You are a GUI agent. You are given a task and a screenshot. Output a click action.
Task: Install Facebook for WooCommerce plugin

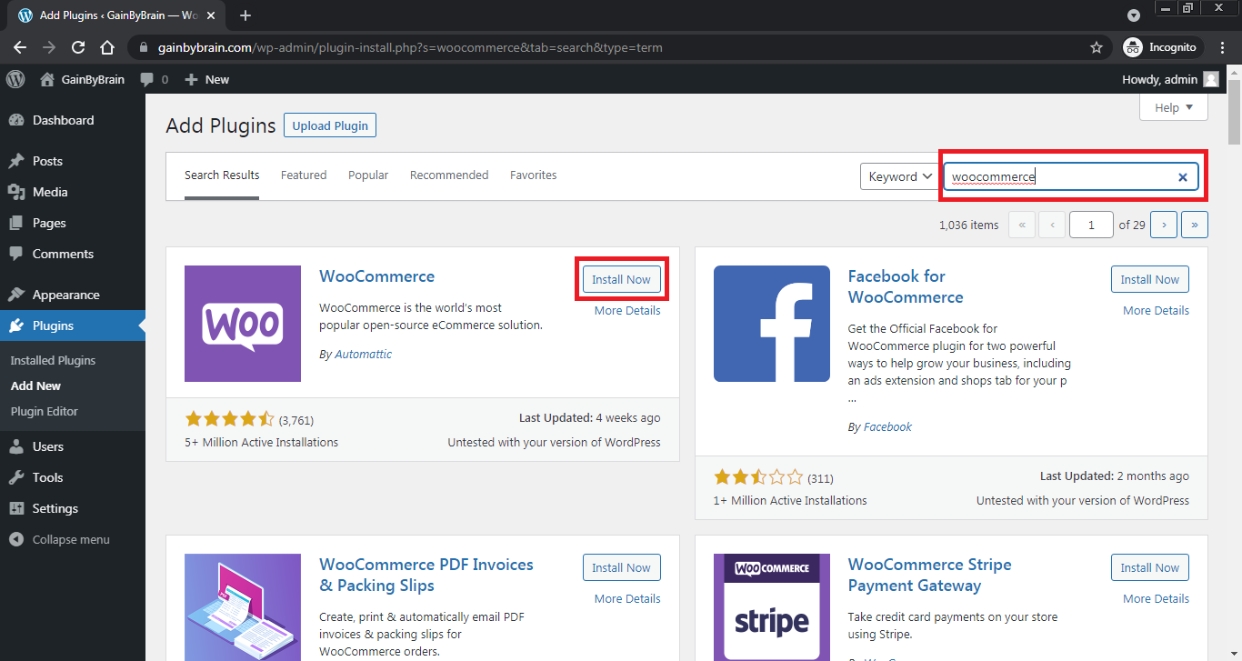[1149, 279]
